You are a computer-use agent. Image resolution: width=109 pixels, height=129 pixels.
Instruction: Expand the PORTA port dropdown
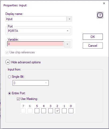coord(39,31)
